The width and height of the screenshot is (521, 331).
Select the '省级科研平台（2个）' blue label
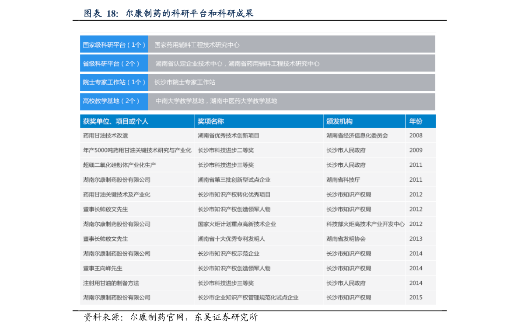(114, 64)
